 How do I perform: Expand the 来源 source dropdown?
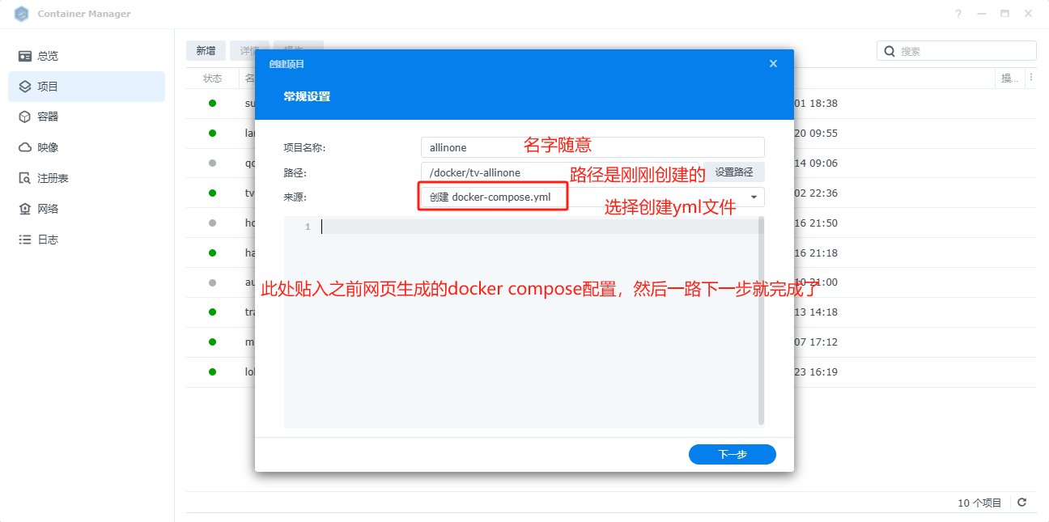(754, 197)
